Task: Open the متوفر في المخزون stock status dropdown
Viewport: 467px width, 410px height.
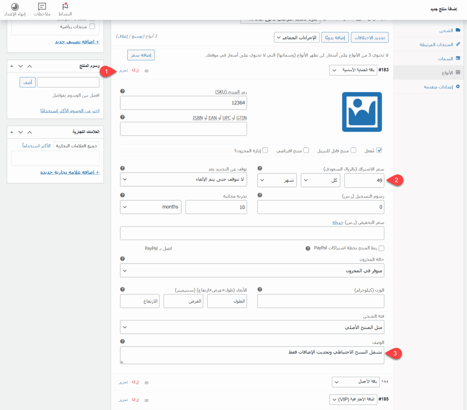Action: click(252, 271)
